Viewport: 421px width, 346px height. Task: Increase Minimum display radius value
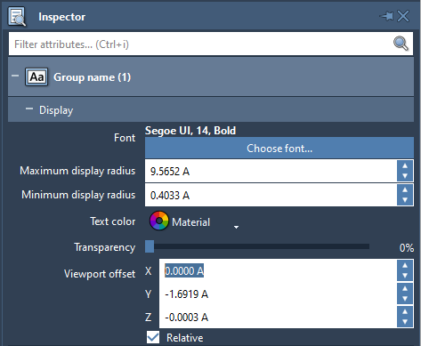tap(405, 189)
